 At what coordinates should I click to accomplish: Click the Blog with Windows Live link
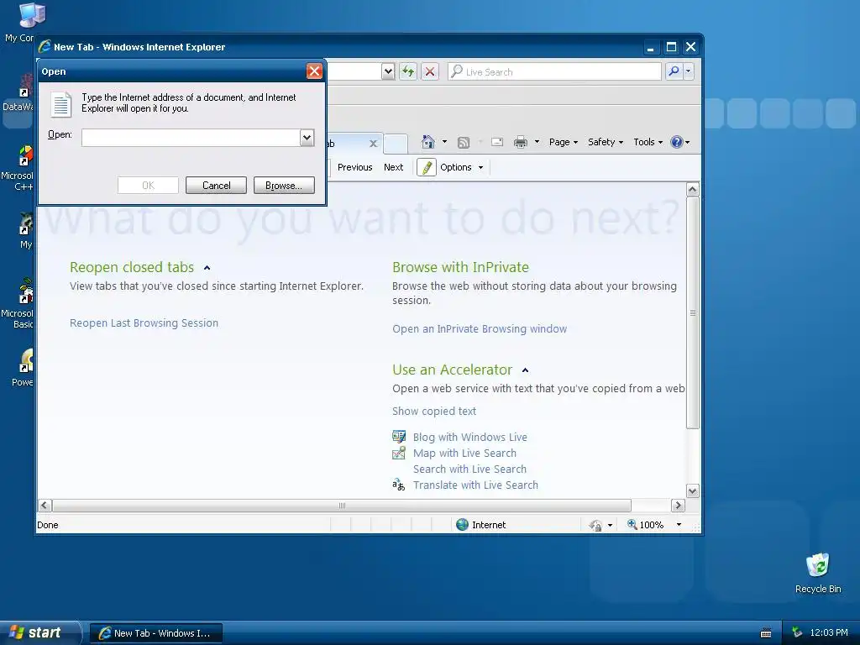pos(470,437)
